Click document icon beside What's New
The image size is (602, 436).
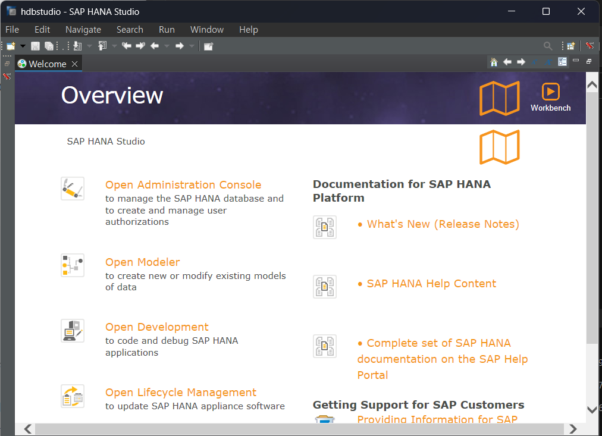point(325,227)
